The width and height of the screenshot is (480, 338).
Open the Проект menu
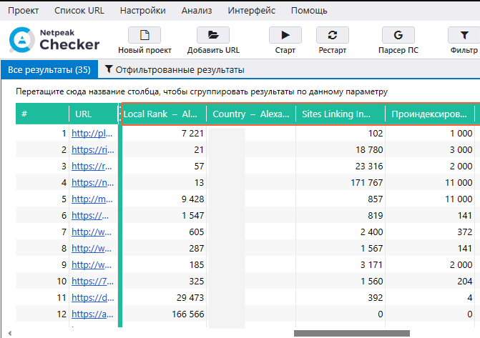click(23, 11)
